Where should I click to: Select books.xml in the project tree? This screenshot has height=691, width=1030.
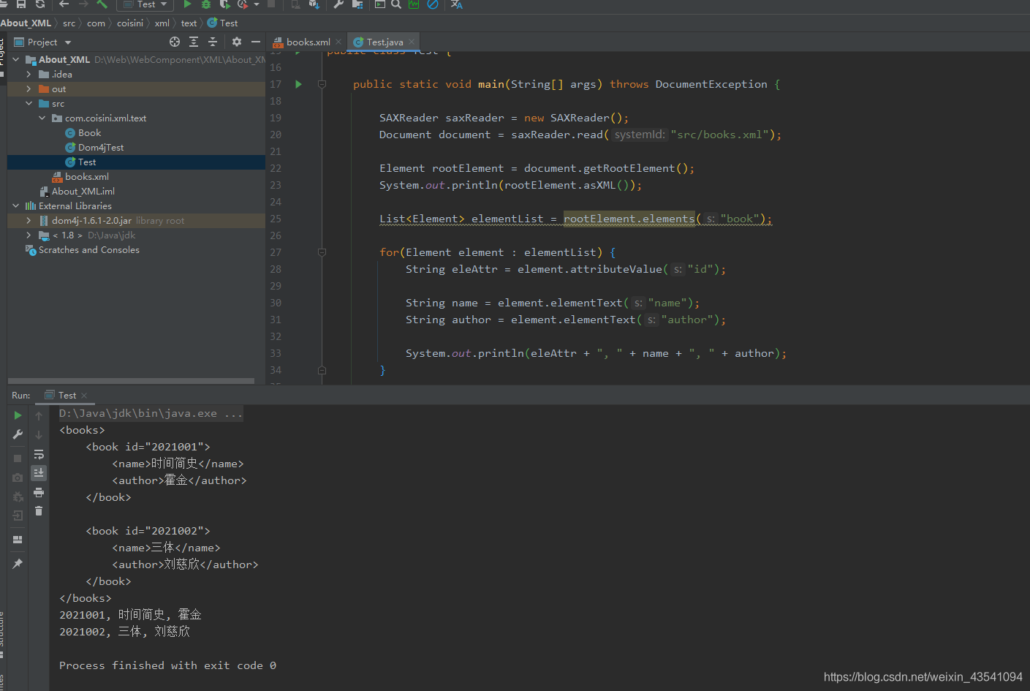pyautogui.click(x=86, y=176)
